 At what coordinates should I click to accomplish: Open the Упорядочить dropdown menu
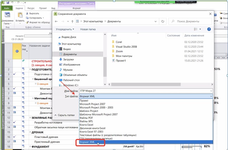(x=65, y=29)
